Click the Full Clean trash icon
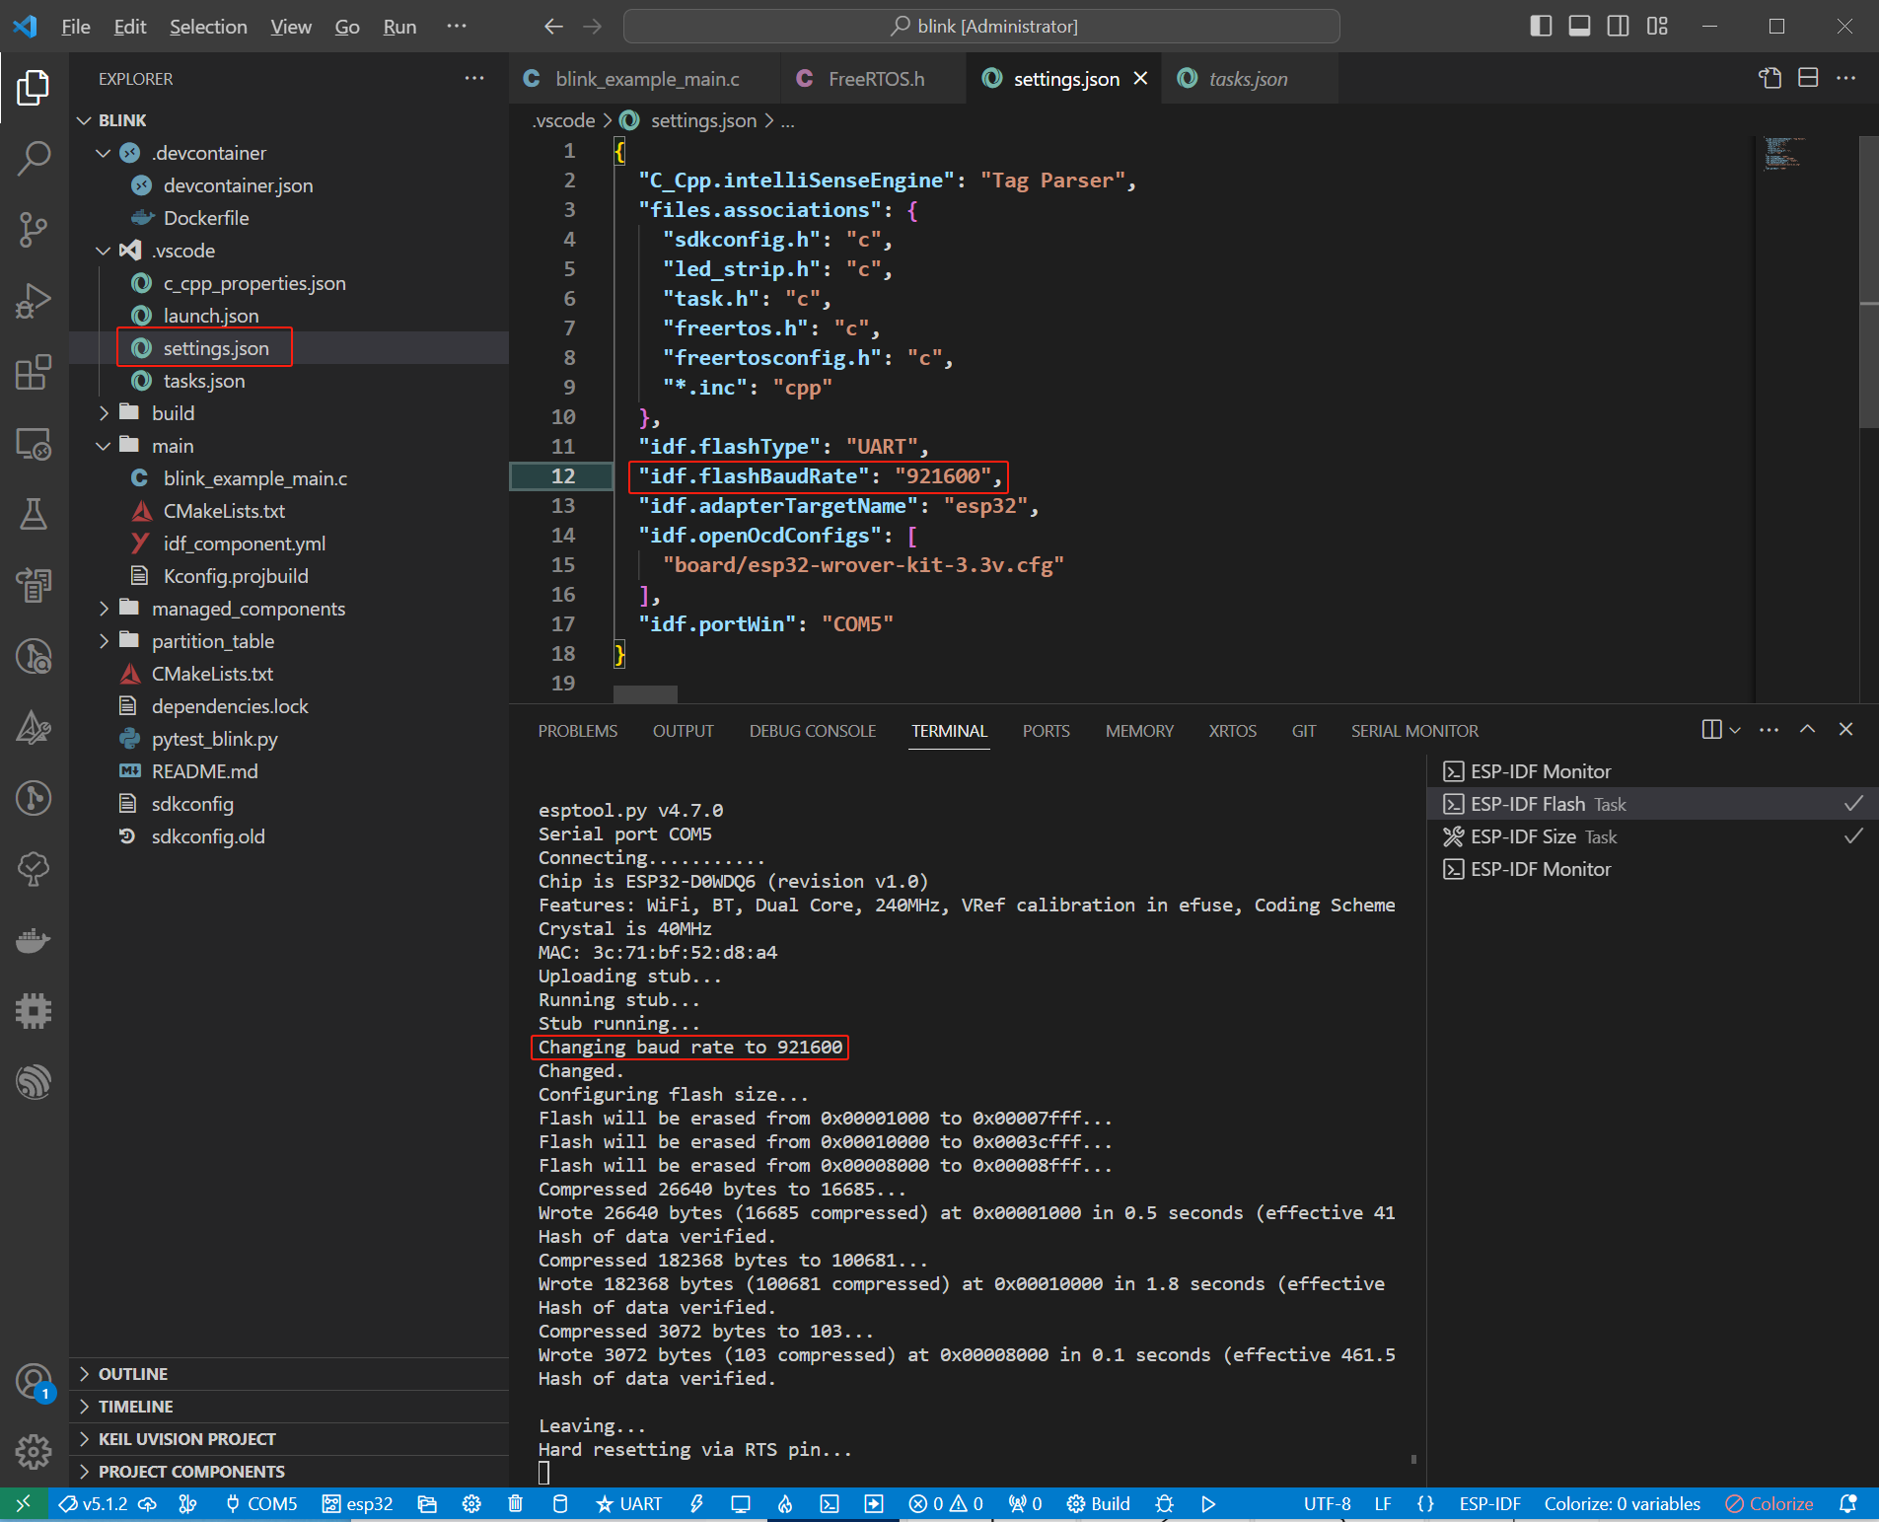 point(515,1503)
